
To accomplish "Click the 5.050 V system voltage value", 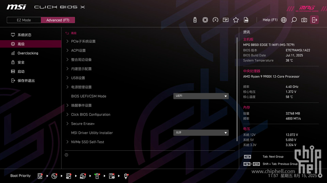I will [291, 140].
